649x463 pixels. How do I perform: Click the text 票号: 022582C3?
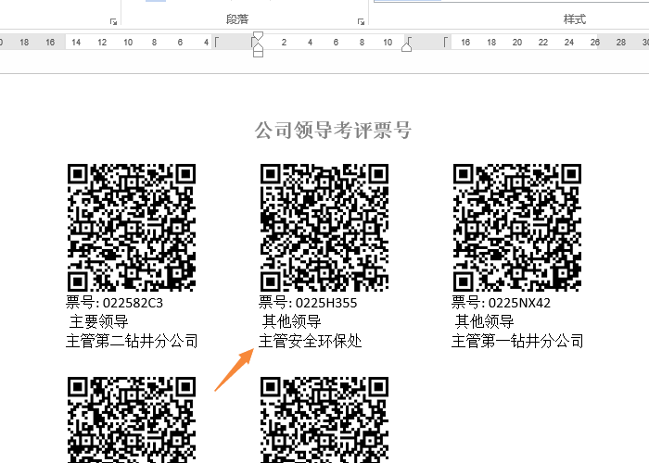pyautogui.click(x=115, y=303)
